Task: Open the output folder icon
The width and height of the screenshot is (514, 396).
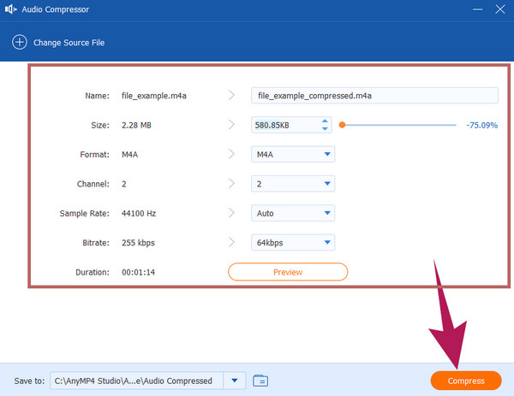Action: click(260, 381)
